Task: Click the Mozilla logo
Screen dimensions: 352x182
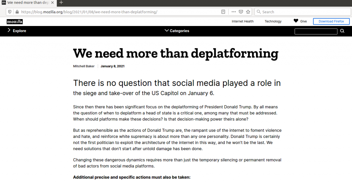Action: [14, 22]
